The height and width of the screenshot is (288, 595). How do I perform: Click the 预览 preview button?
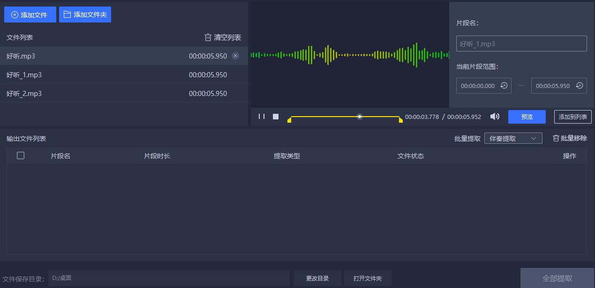[x=527, y=116]
